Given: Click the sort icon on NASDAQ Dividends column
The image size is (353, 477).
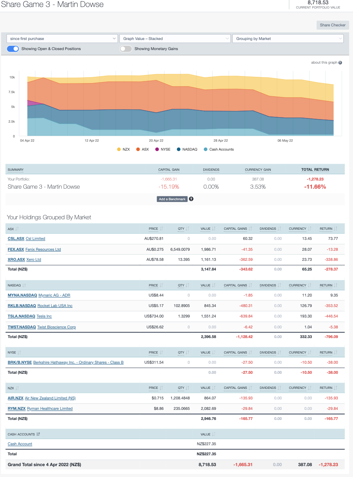Looking at the screenshot, I should (279, 285).
